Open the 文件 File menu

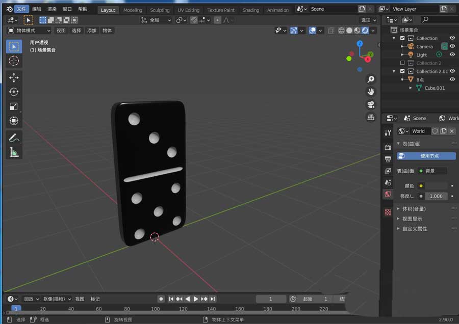(21, 9)
